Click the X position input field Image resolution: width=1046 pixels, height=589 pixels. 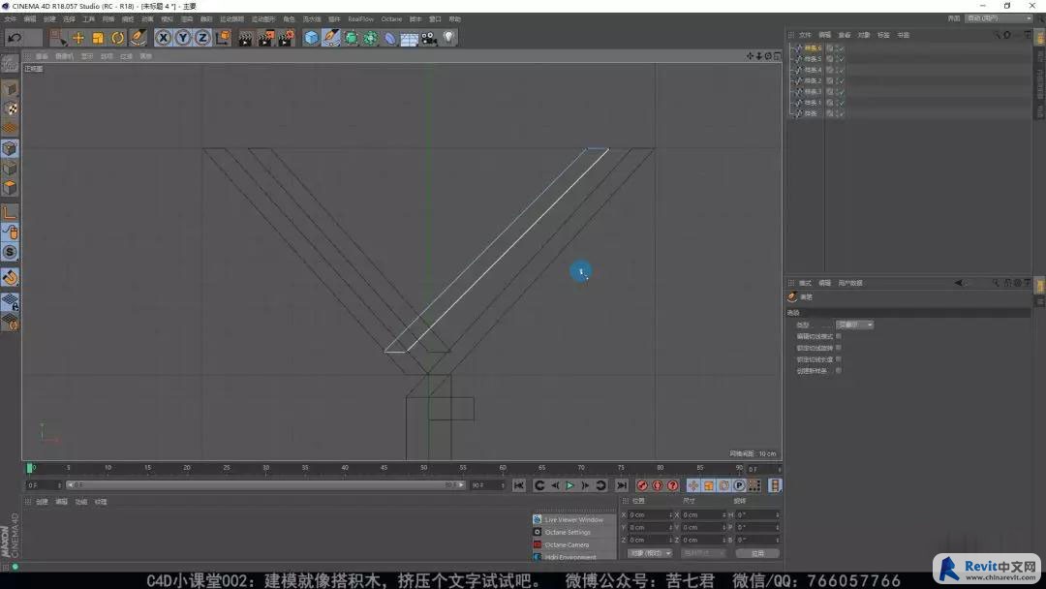pyautogui.click(x=650, y=515)
